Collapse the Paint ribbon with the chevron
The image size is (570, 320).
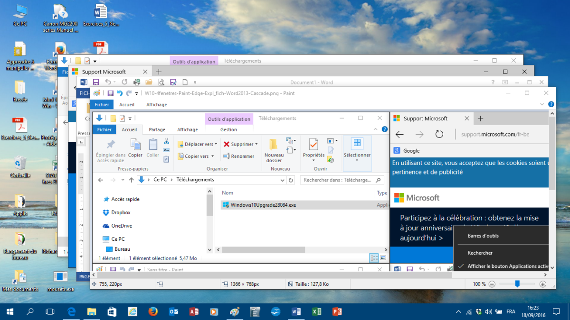coord(542,104)
